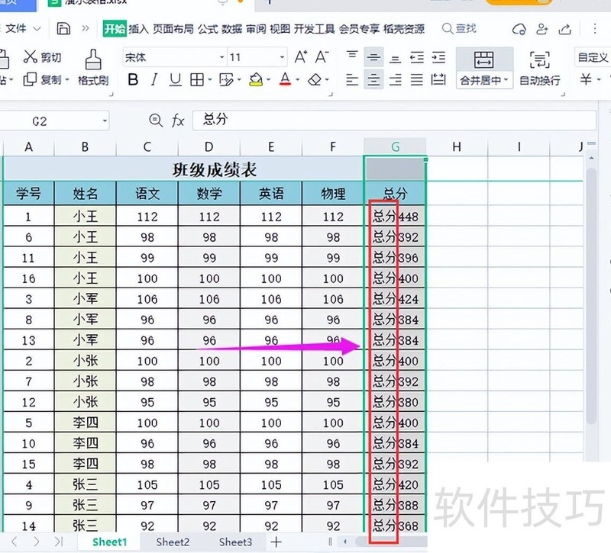This screenshot has width=611, height=553.
Task: Click Merge and Center (合并居中) button
Action: tap(484, 68)
